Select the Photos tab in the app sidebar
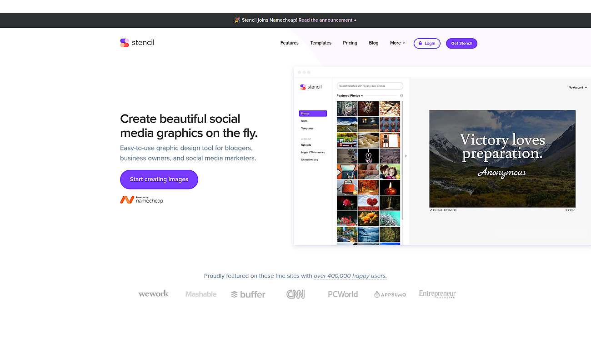591x358 pixels. coord(313,114)
